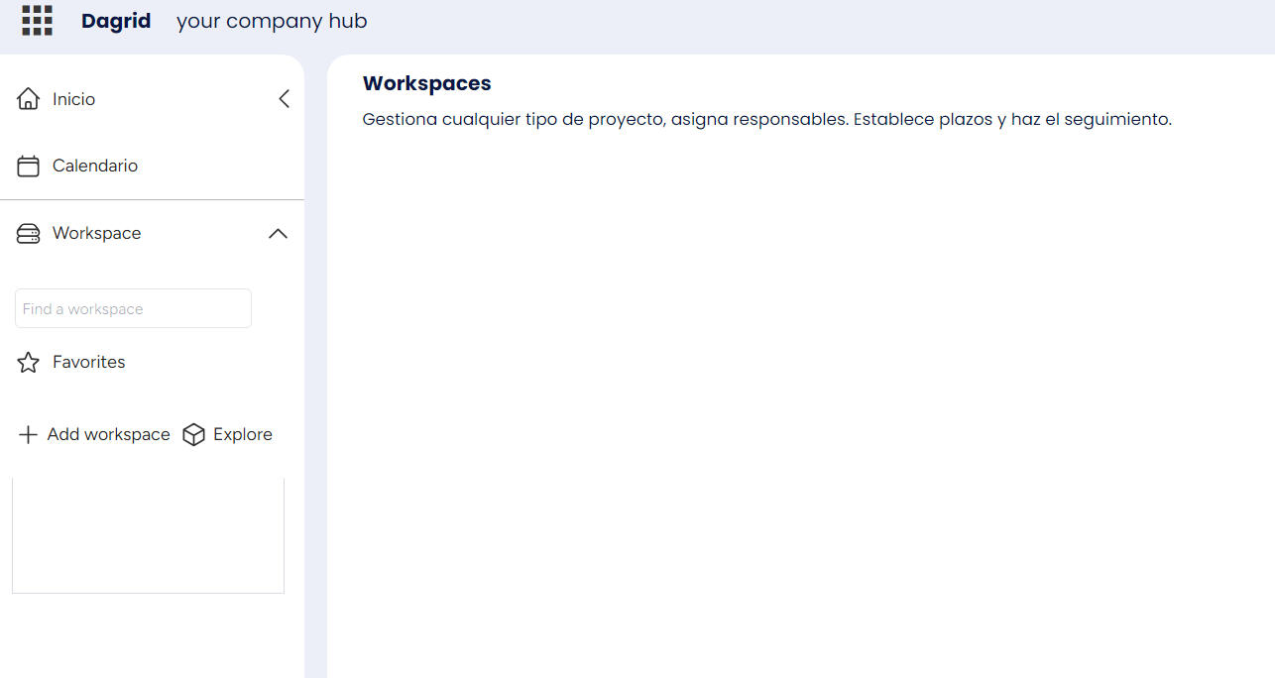
Task: Select the Favorites star icon
Action: click(x=28, y=362)
